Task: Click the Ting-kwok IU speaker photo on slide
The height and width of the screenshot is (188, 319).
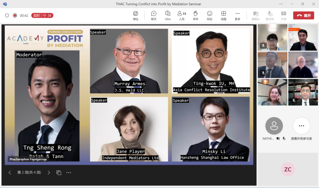Action: pos(211,61)
